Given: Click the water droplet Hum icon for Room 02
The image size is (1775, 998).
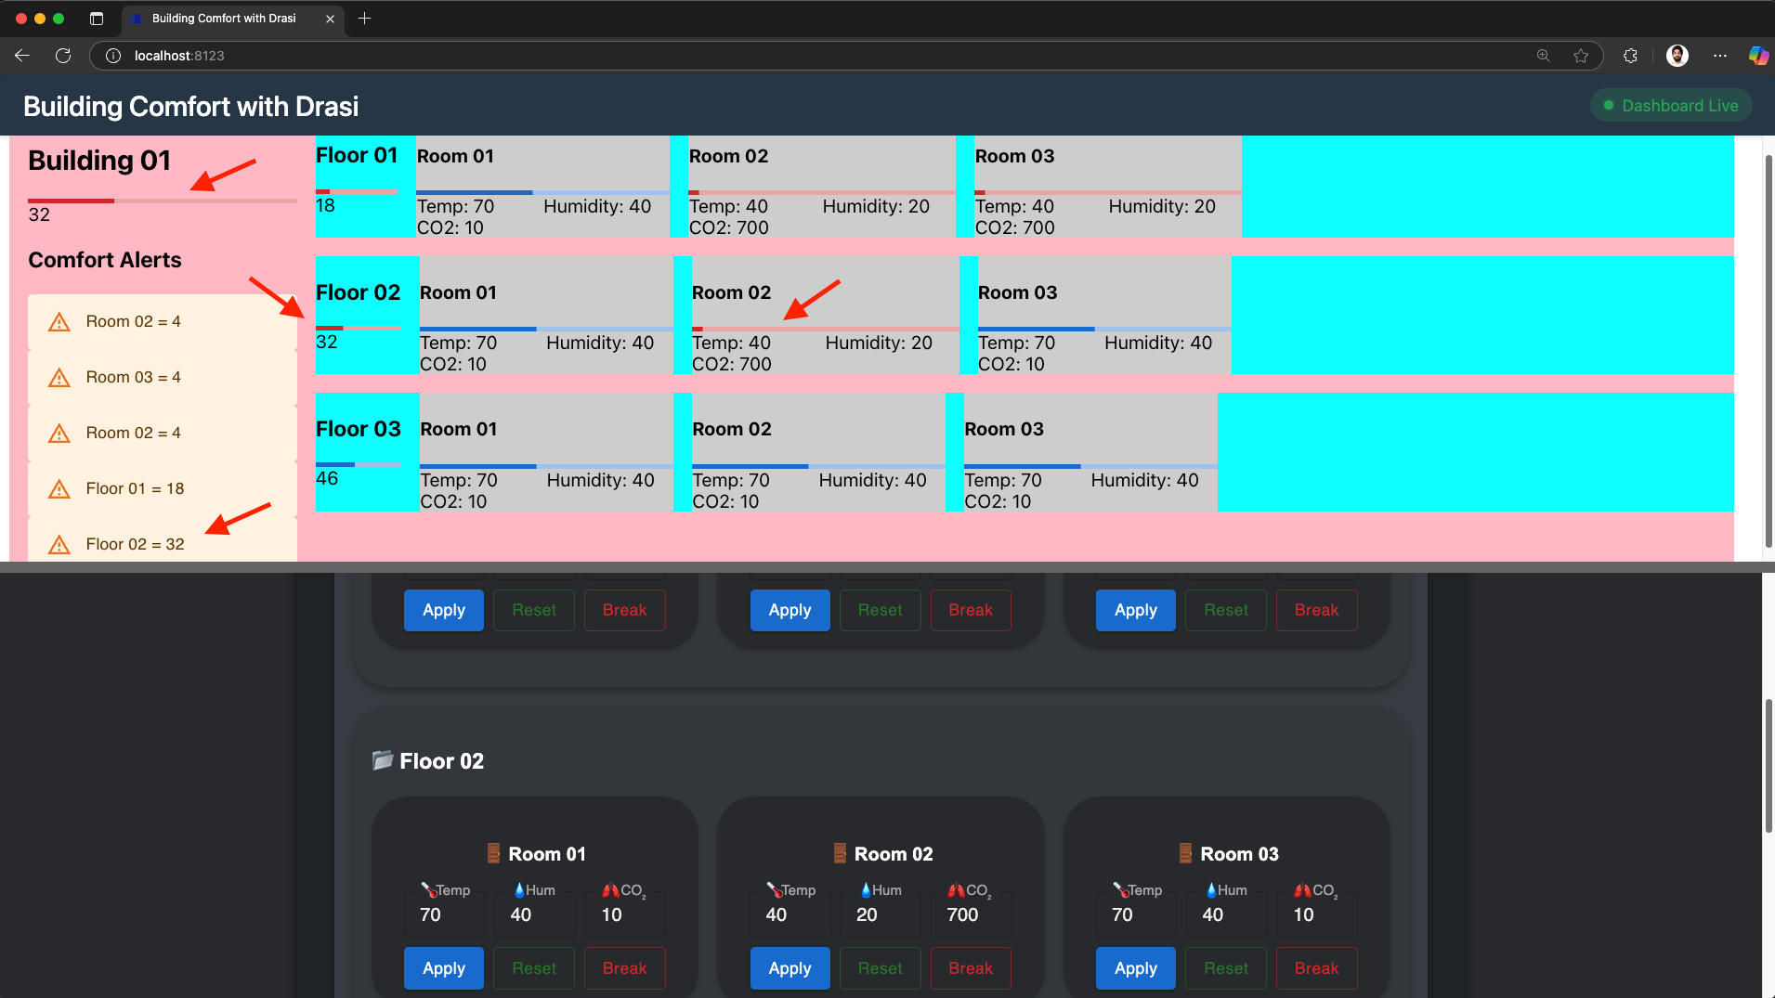Looking at the screenshot, I should [x=867, y=889].
